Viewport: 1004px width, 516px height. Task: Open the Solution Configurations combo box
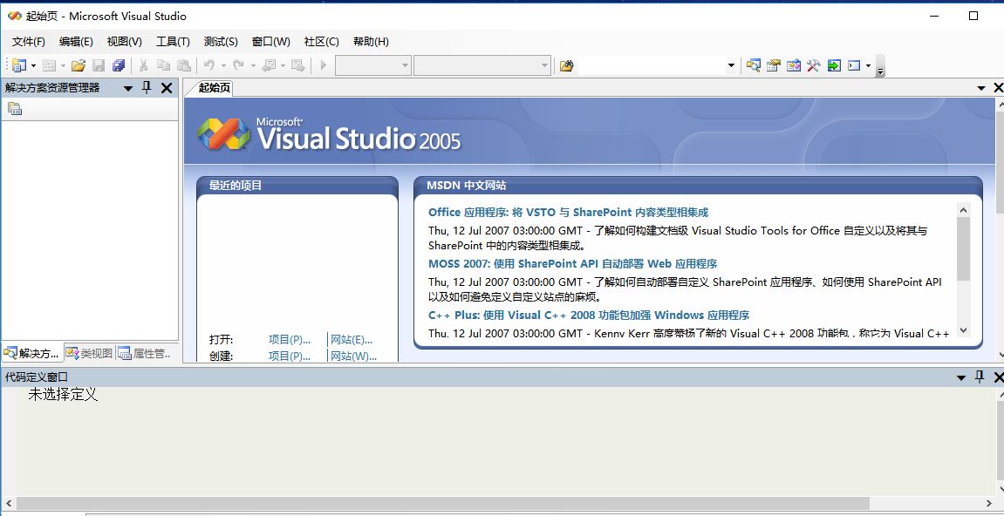373,65
